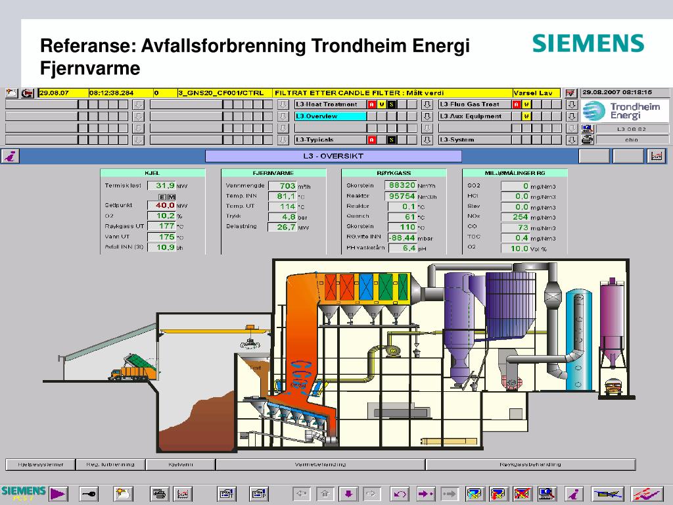Toggle the M mode button above Settpunkt
The image size is (673, 505).
click(172, 197)
